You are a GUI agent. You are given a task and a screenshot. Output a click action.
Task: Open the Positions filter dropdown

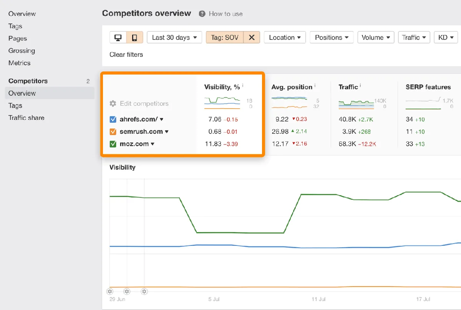coord(332,37)
